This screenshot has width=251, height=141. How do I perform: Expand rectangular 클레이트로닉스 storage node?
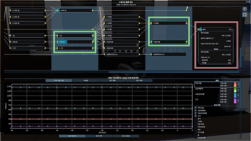153,54
